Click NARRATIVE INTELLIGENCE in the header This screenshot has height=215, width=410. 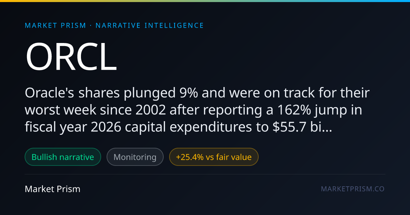coord(150,26)
